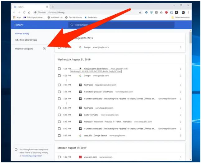Open Add Wish List bookmark
This screenshot has width=201, height=163.
pos(55,17)
